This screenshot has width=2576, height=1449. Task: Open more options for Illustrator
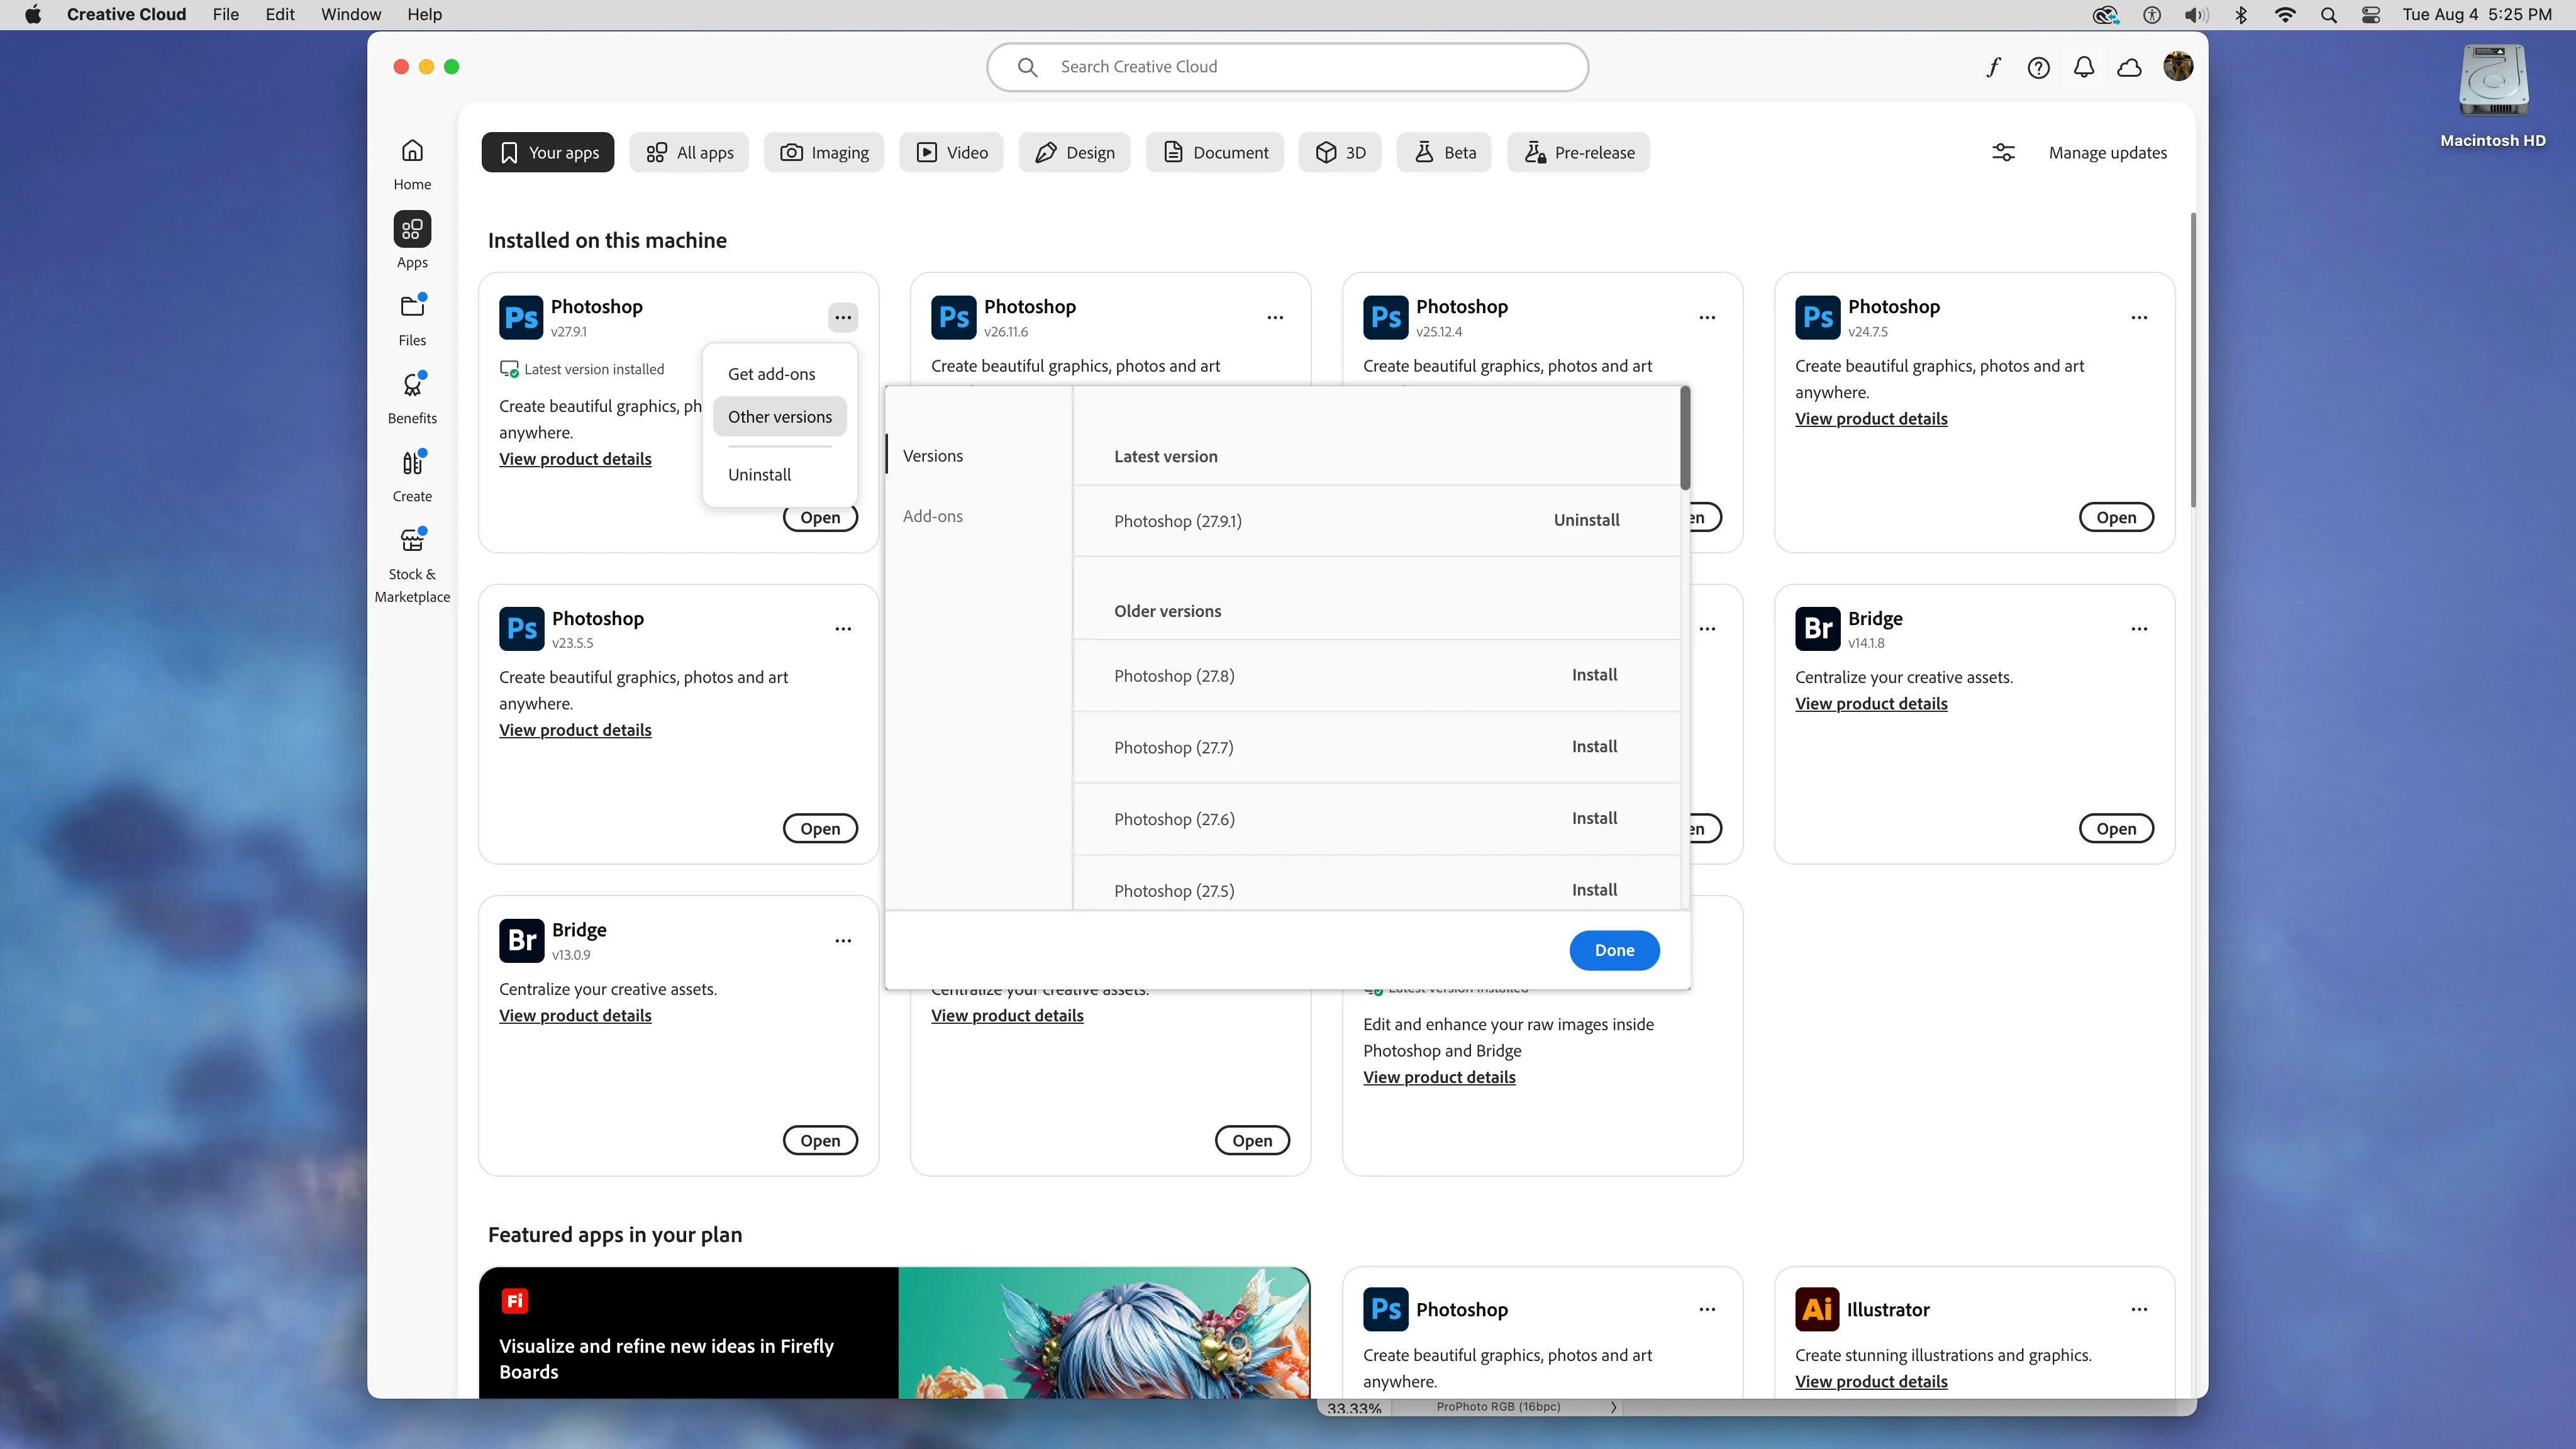tap(2139, 1310)
